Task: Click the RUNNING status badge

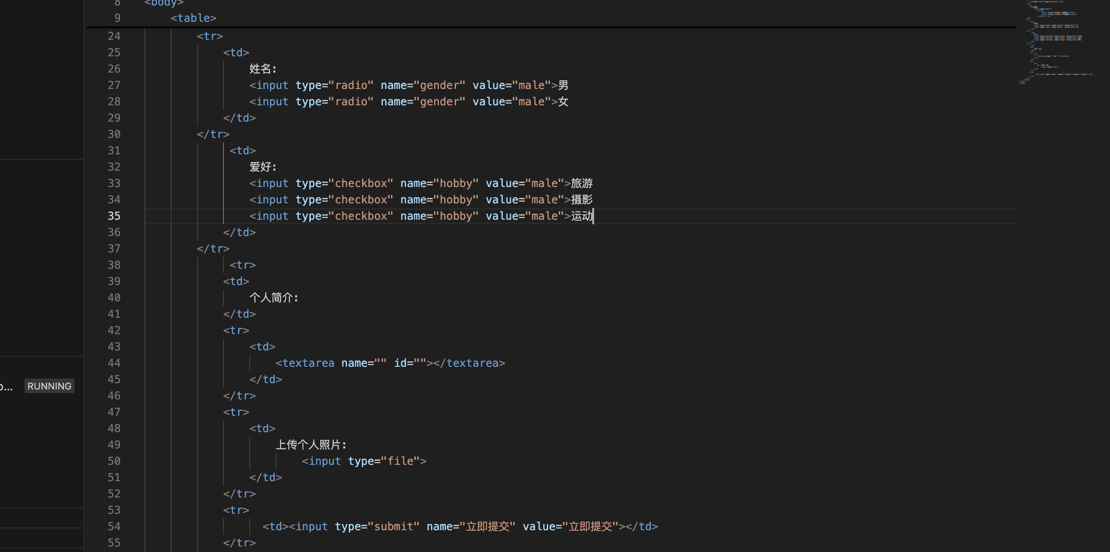Action: click(49, 386)
